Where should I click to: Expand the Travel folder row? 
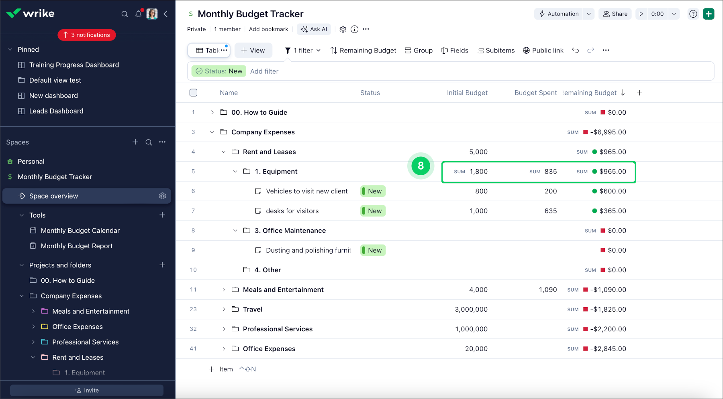pos(224,309)
